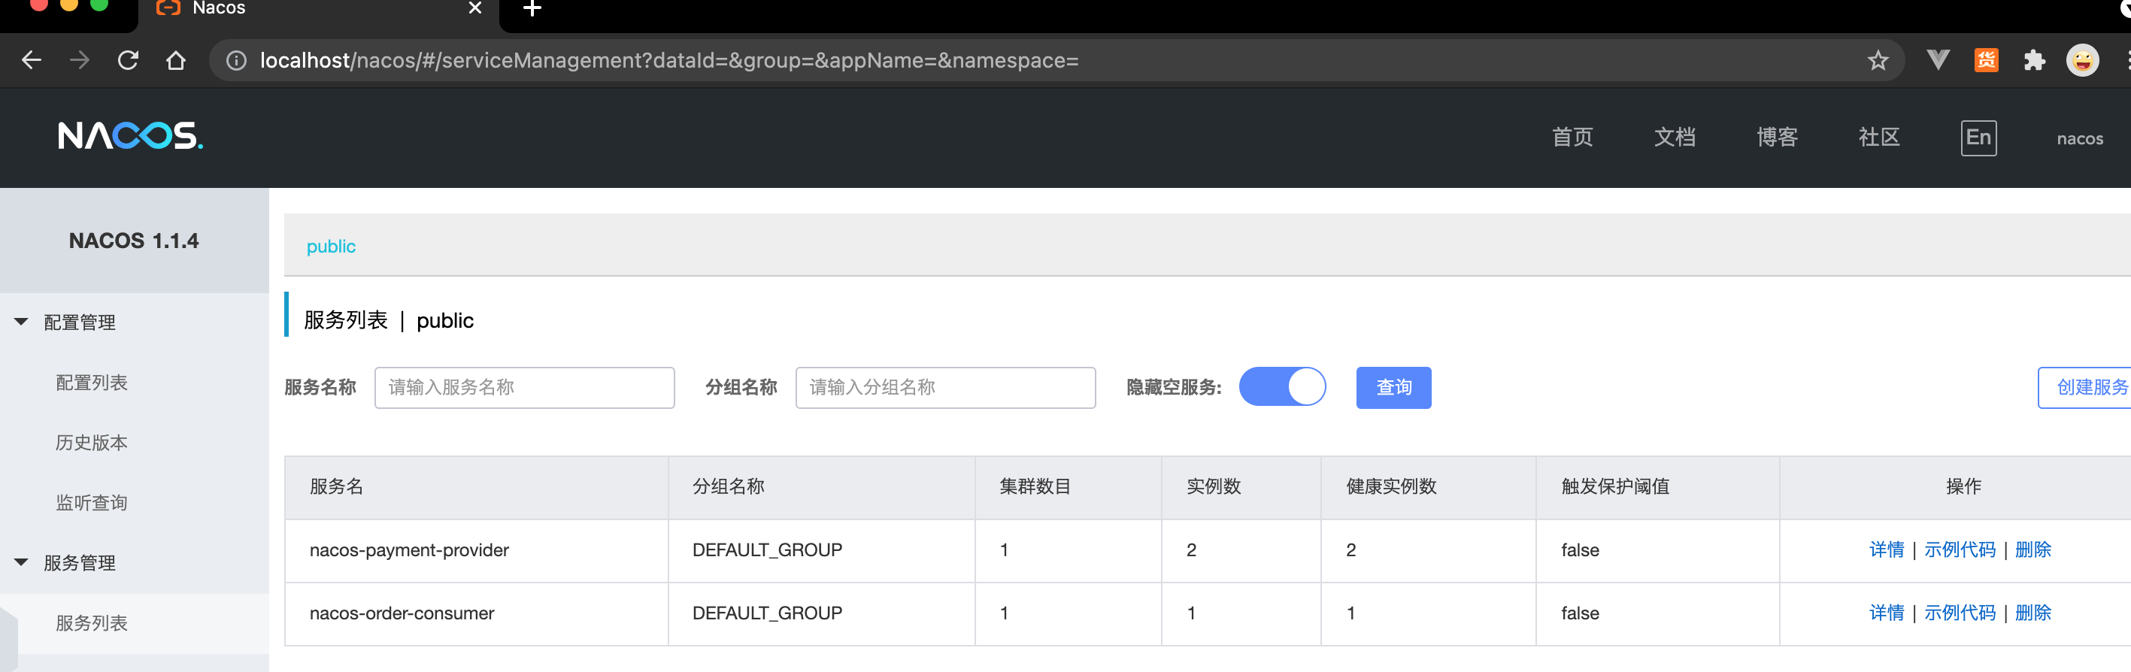The image size is (2131, 672).
Task: Go to 首页 in top navigation
Action: pos(1572,138)
